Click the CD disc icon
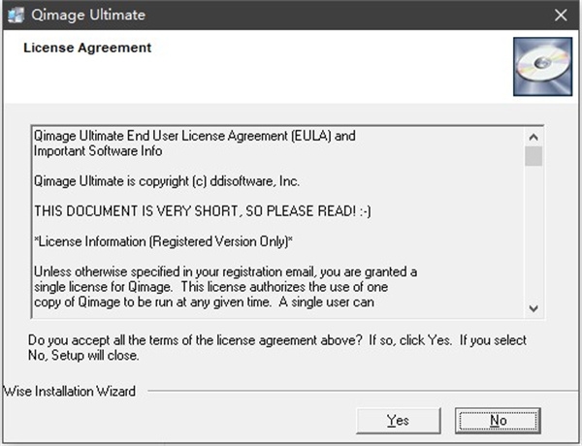 (542, 63)
